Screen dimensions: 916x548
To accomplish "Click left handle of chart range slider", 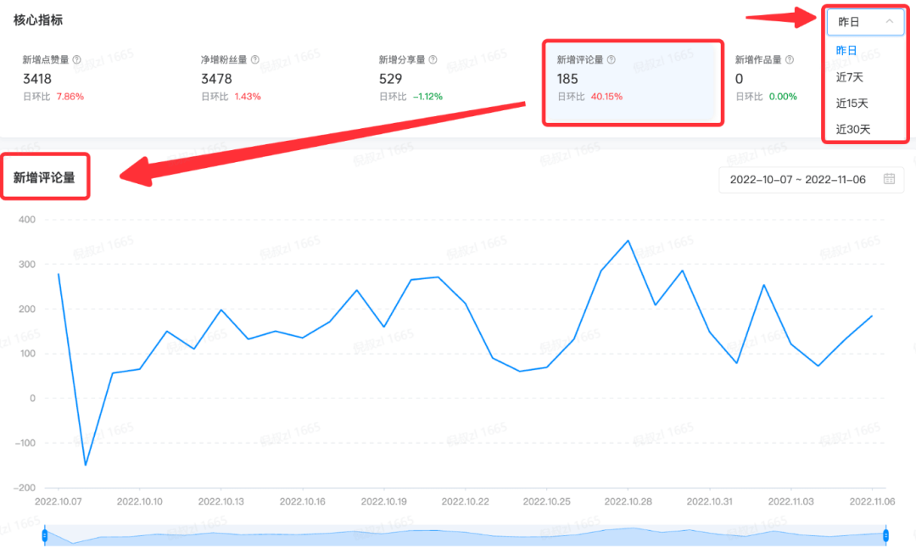I will tap(44, 535).
